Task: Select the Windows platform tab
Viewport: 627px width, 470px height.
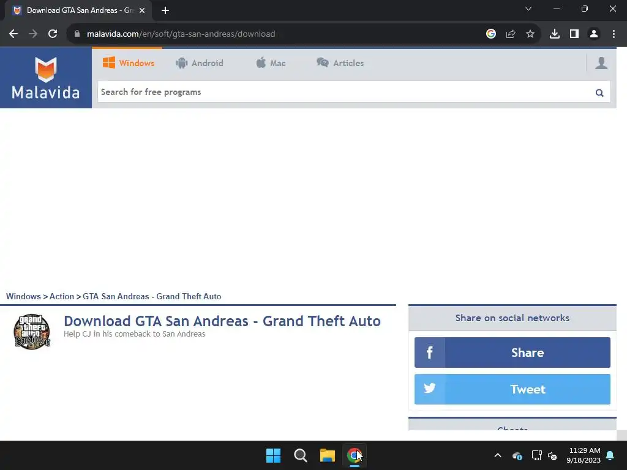Action: [x=129, y=63]
